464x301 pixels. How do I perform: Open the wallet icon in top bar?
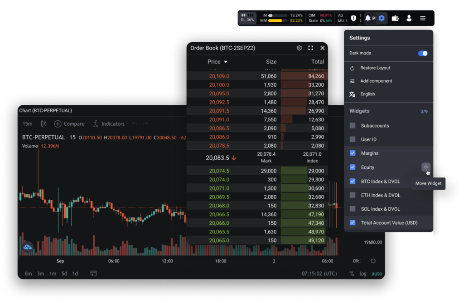pos(395,18)
